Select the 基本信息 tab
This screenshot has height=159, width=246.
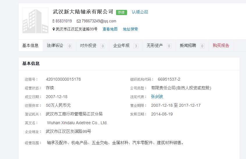coord(31,46)
